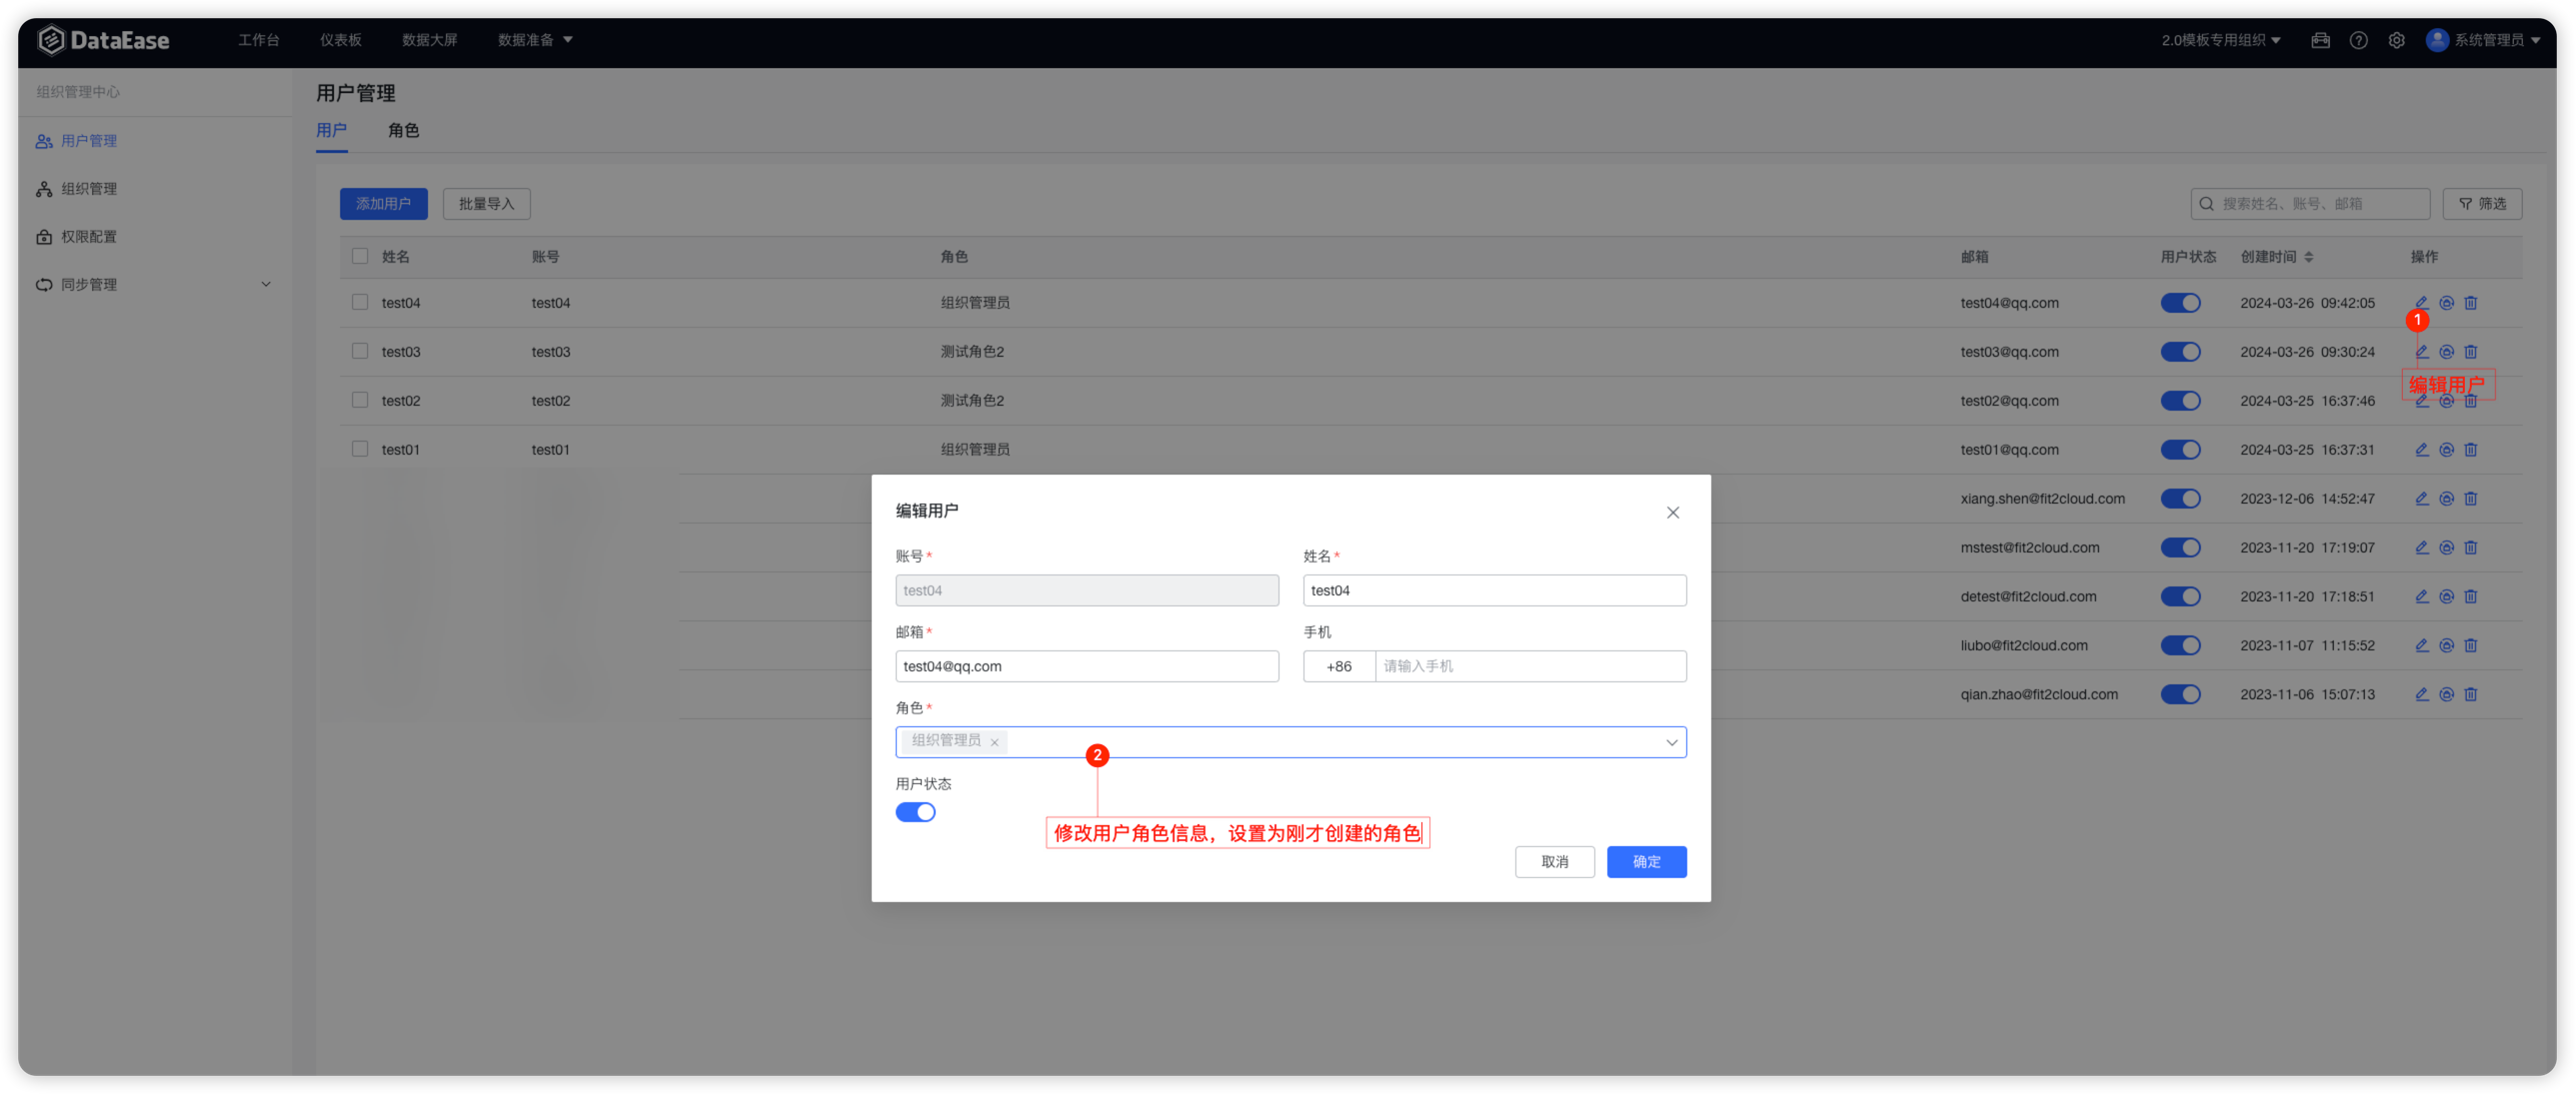Remove the 组织管理员 role tag with its x

click(x=995, y=742)
